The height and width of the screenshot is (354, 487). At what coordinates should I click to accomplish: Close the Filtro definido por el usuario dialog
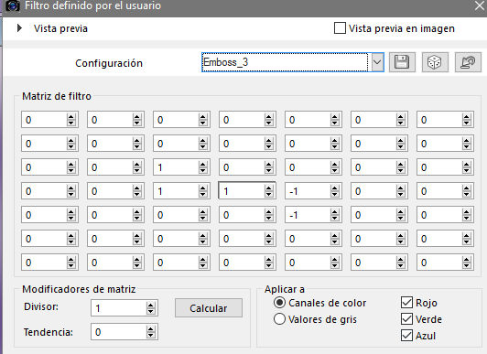tap(480, 5)
